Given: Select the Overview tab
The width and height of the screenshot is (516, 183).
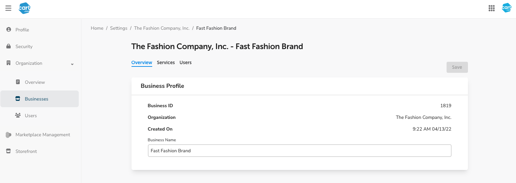Looking at the screenshot, I should pyautogui.click(x=142, y=62).
